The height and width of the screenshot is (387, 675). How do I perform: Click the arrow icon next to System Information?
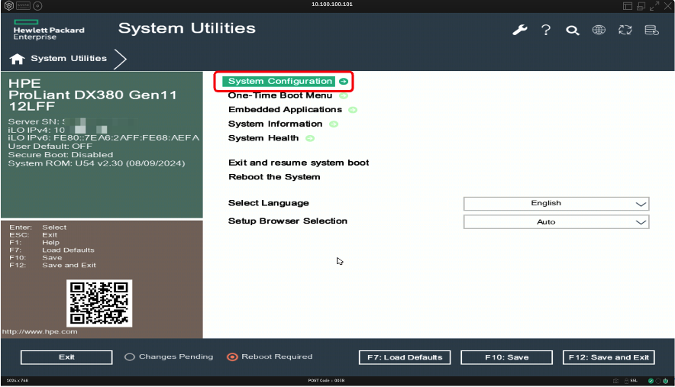pos(334,124)
